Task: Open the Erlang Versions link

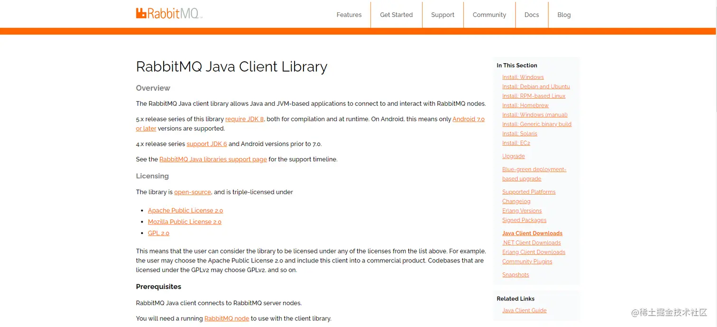Action: click(522, 211)
